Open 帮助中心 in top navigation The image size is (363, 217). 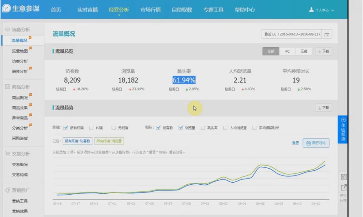pyautogui.click(x=245, y=10)
